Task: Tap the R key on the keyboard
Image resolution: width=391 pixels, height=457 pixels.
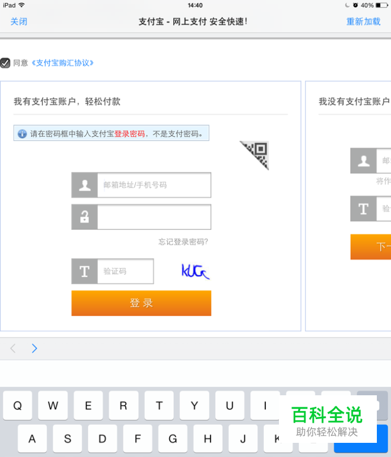Action: point(123,405)
